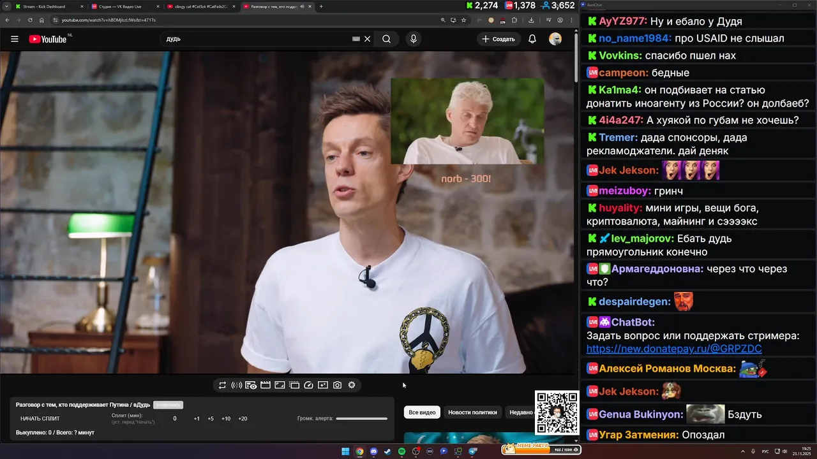The width and height of the screenshot is (817, 459).
Task: Open the Создать (Create) button
Action: coord(498,39)
